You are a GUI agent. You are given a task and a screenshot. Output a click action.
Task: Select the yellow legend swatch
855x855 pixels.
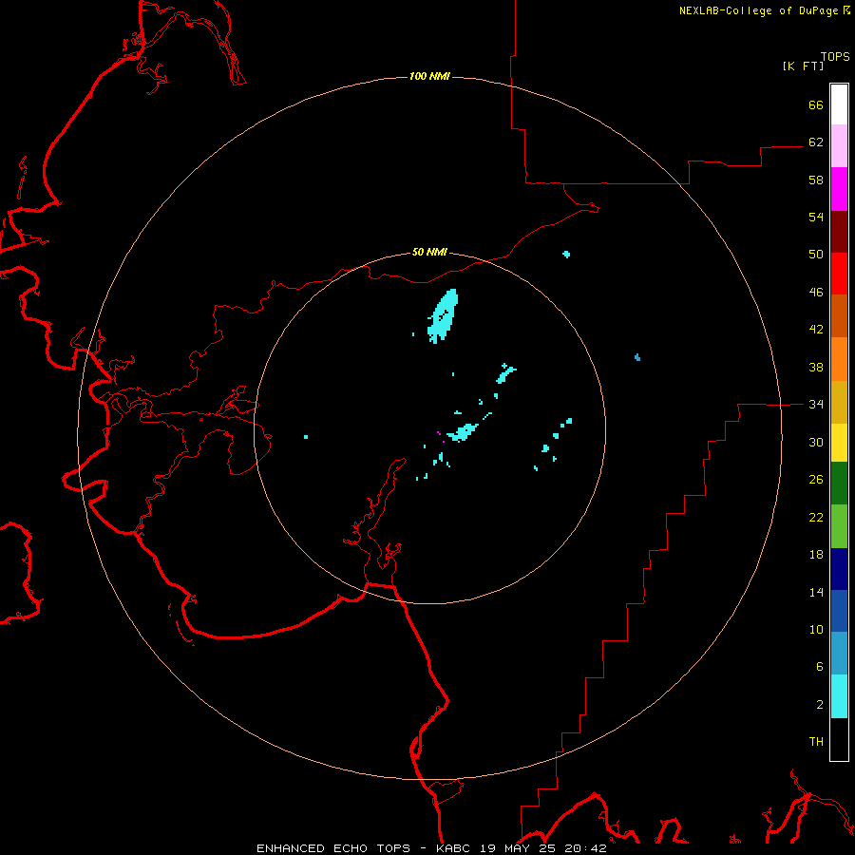tap(839, 442)
